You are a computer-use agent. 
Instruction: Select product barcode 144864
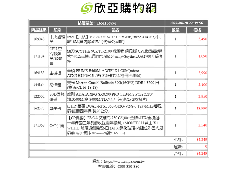[39, 85]
